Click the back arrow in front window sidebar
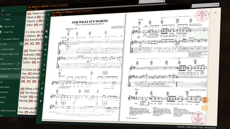This screenshot has height=129, width=230. coord(48,19)
